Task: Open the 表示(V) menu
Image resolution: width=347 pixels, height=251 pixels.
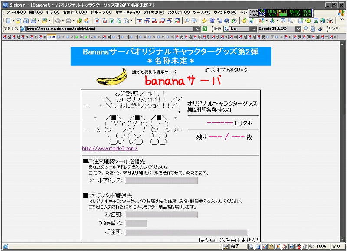Action: coord(52,13)
